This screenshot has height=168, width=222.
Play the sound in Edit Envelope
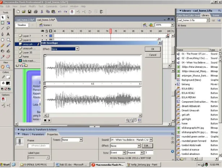pos(49,120)
